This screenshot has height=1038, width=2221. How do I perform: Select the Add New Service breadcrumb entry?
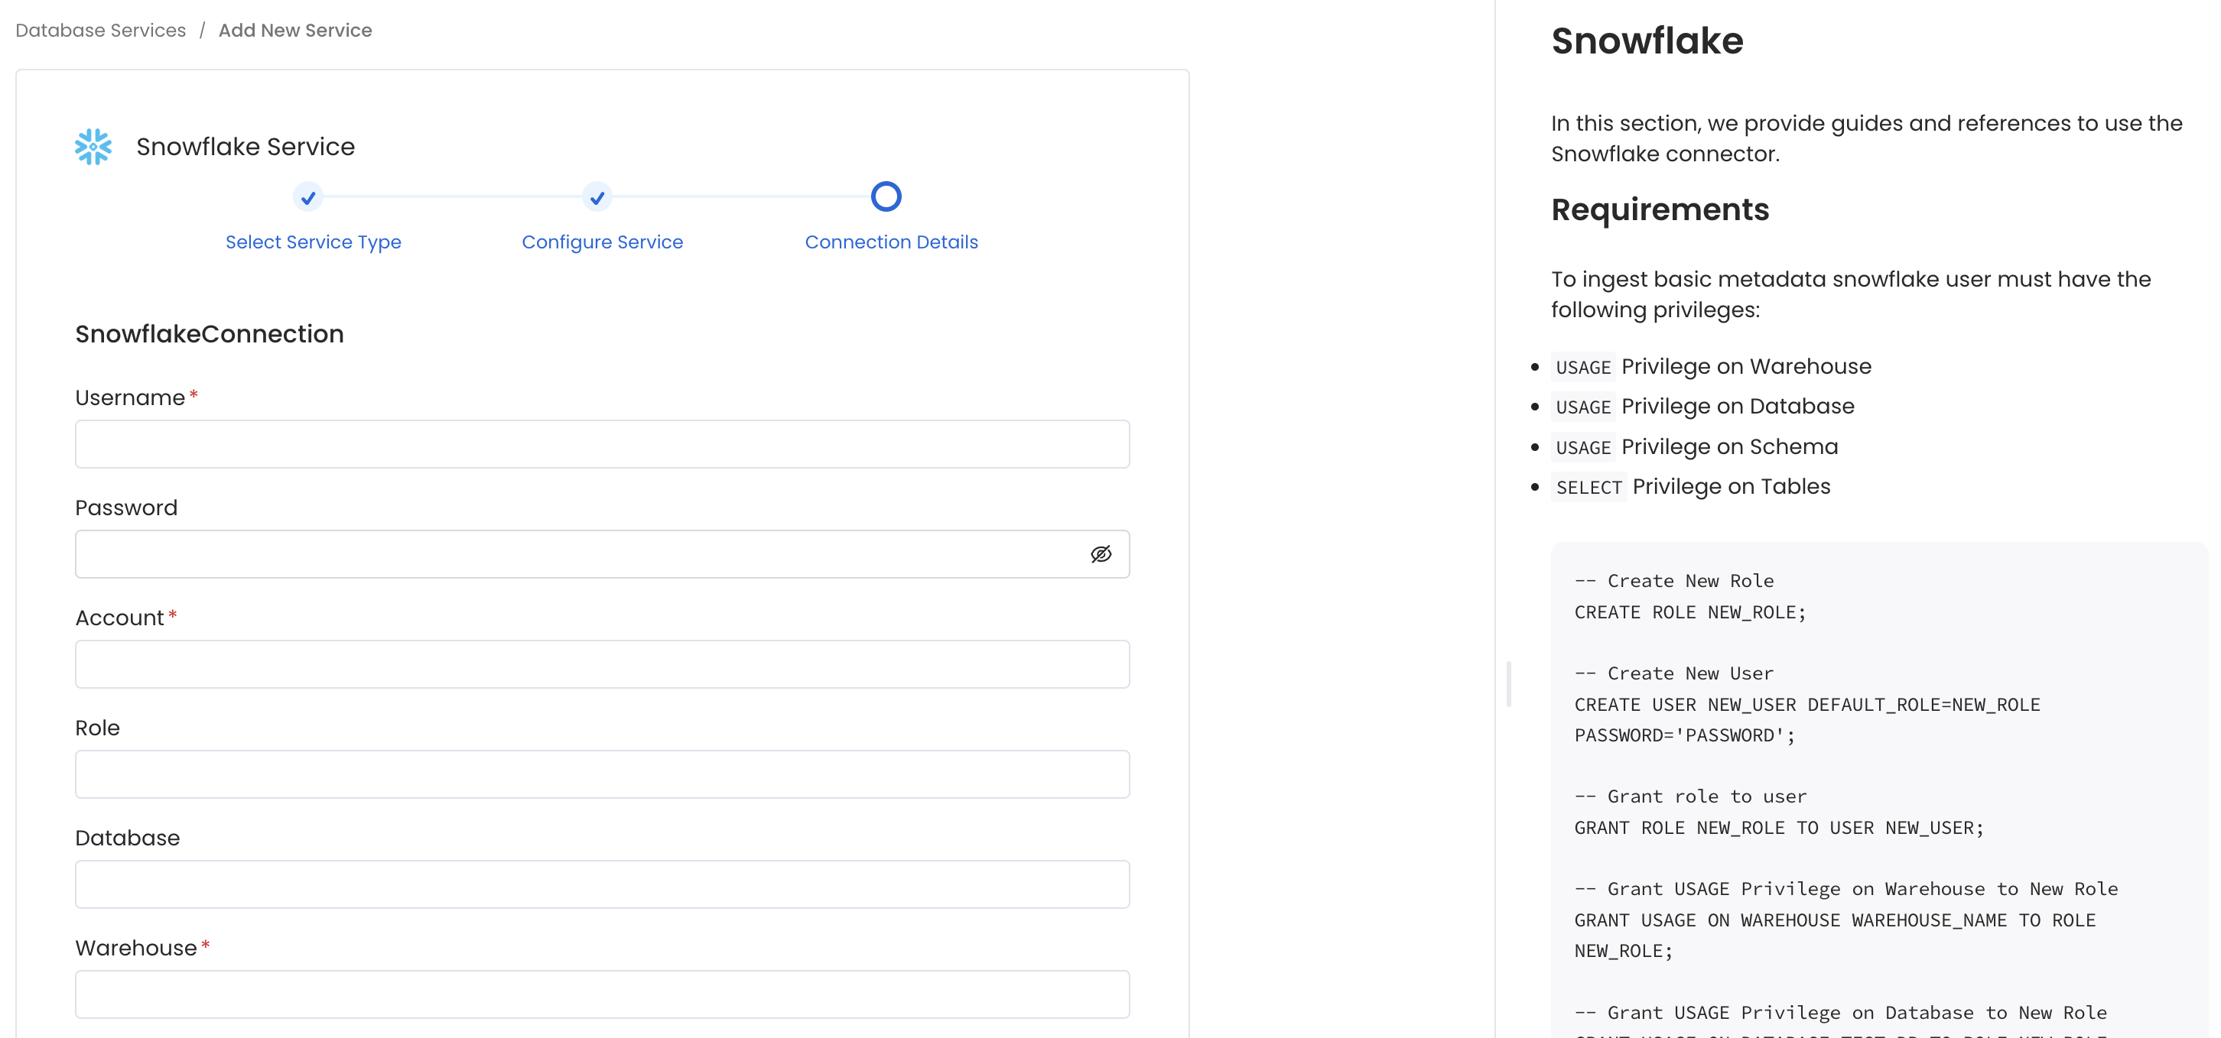click(x=295, y=30)
